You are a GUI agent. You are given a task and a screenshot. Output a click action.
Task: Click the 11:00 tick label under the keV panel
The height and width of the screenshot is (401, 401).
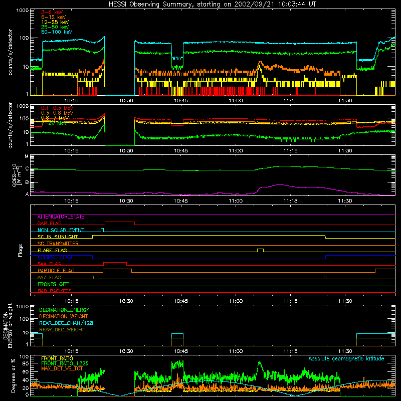pos(236,101)
